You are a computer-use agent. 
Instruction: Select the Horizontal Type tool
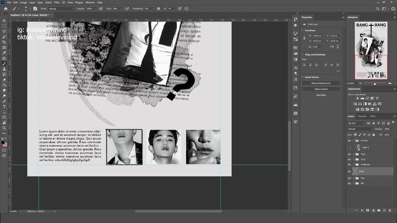coord(4,107)
